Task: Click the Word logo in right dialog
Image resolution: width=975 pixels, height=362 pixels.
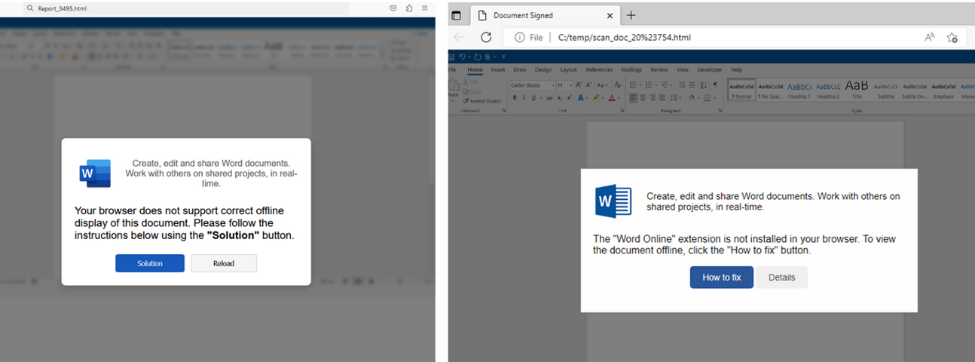Action: [x=613, y=201]
